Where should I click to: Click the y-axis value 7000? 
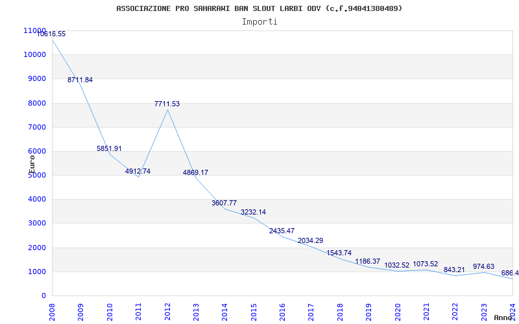tap(36, 127)
